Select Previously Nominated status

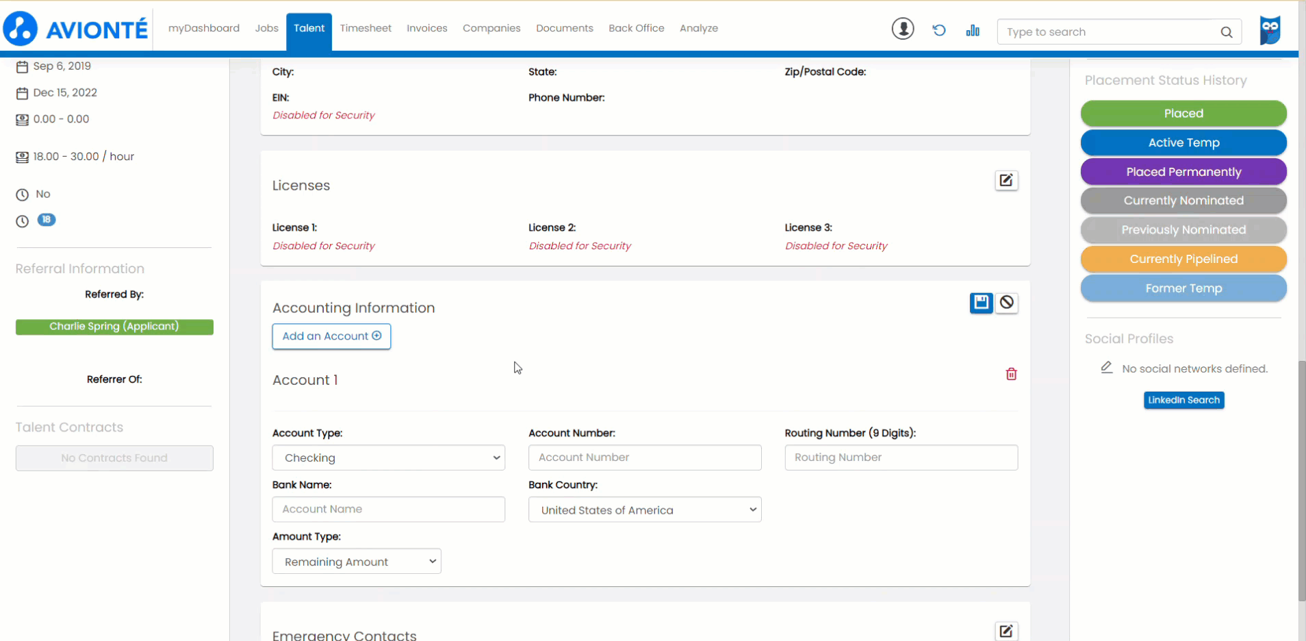click(1183, 230)
